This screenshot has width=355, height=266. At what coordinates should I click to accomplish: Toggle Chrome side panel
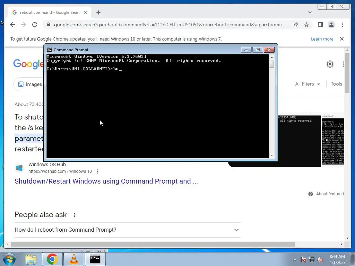[x=320, y=25]
